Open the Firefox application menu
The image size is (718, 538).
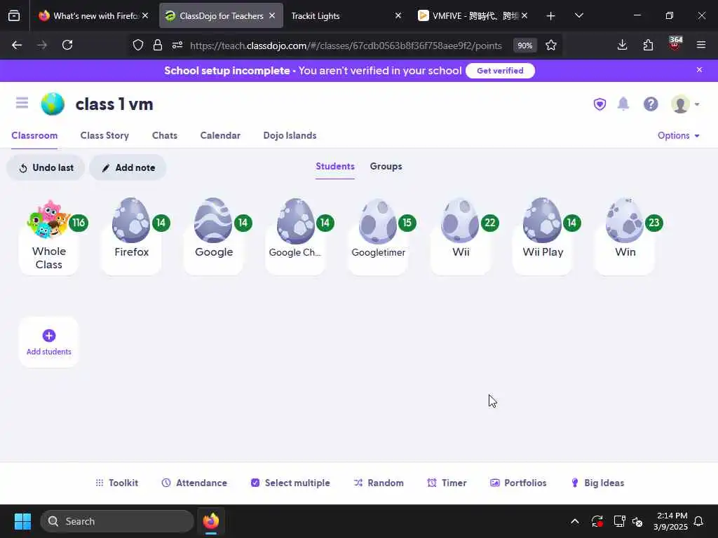[x=701, y=45]
